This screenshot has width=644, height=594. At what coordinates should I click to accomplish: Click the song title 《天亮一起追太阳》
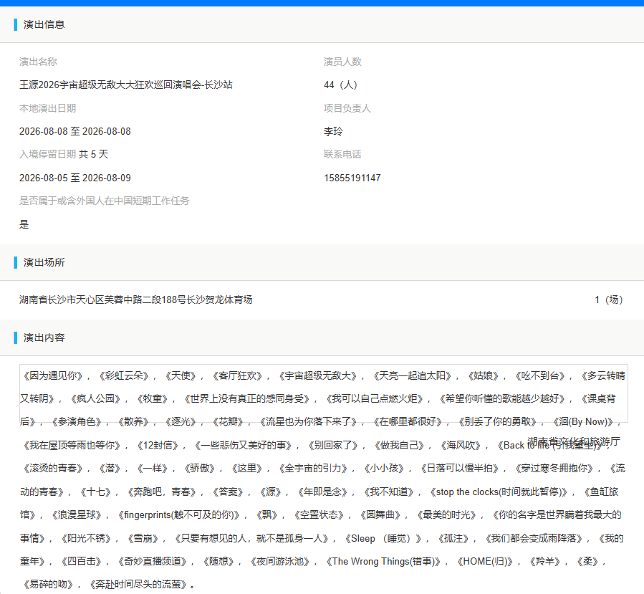click(x=413, y=376)
